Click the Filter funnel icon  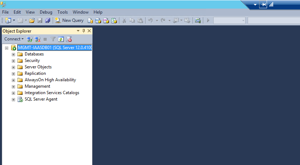point(53,39)
